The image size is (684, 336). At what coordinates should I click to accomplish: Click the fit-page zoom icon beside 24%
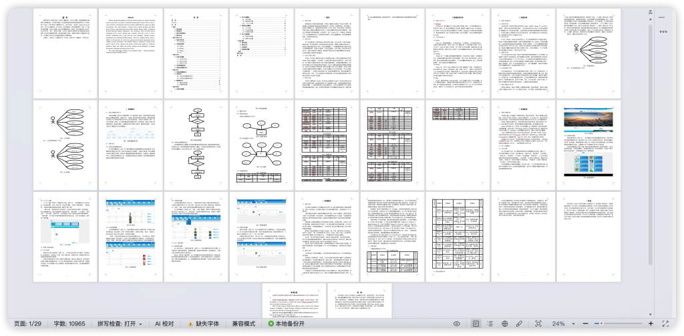click(538, 324)
